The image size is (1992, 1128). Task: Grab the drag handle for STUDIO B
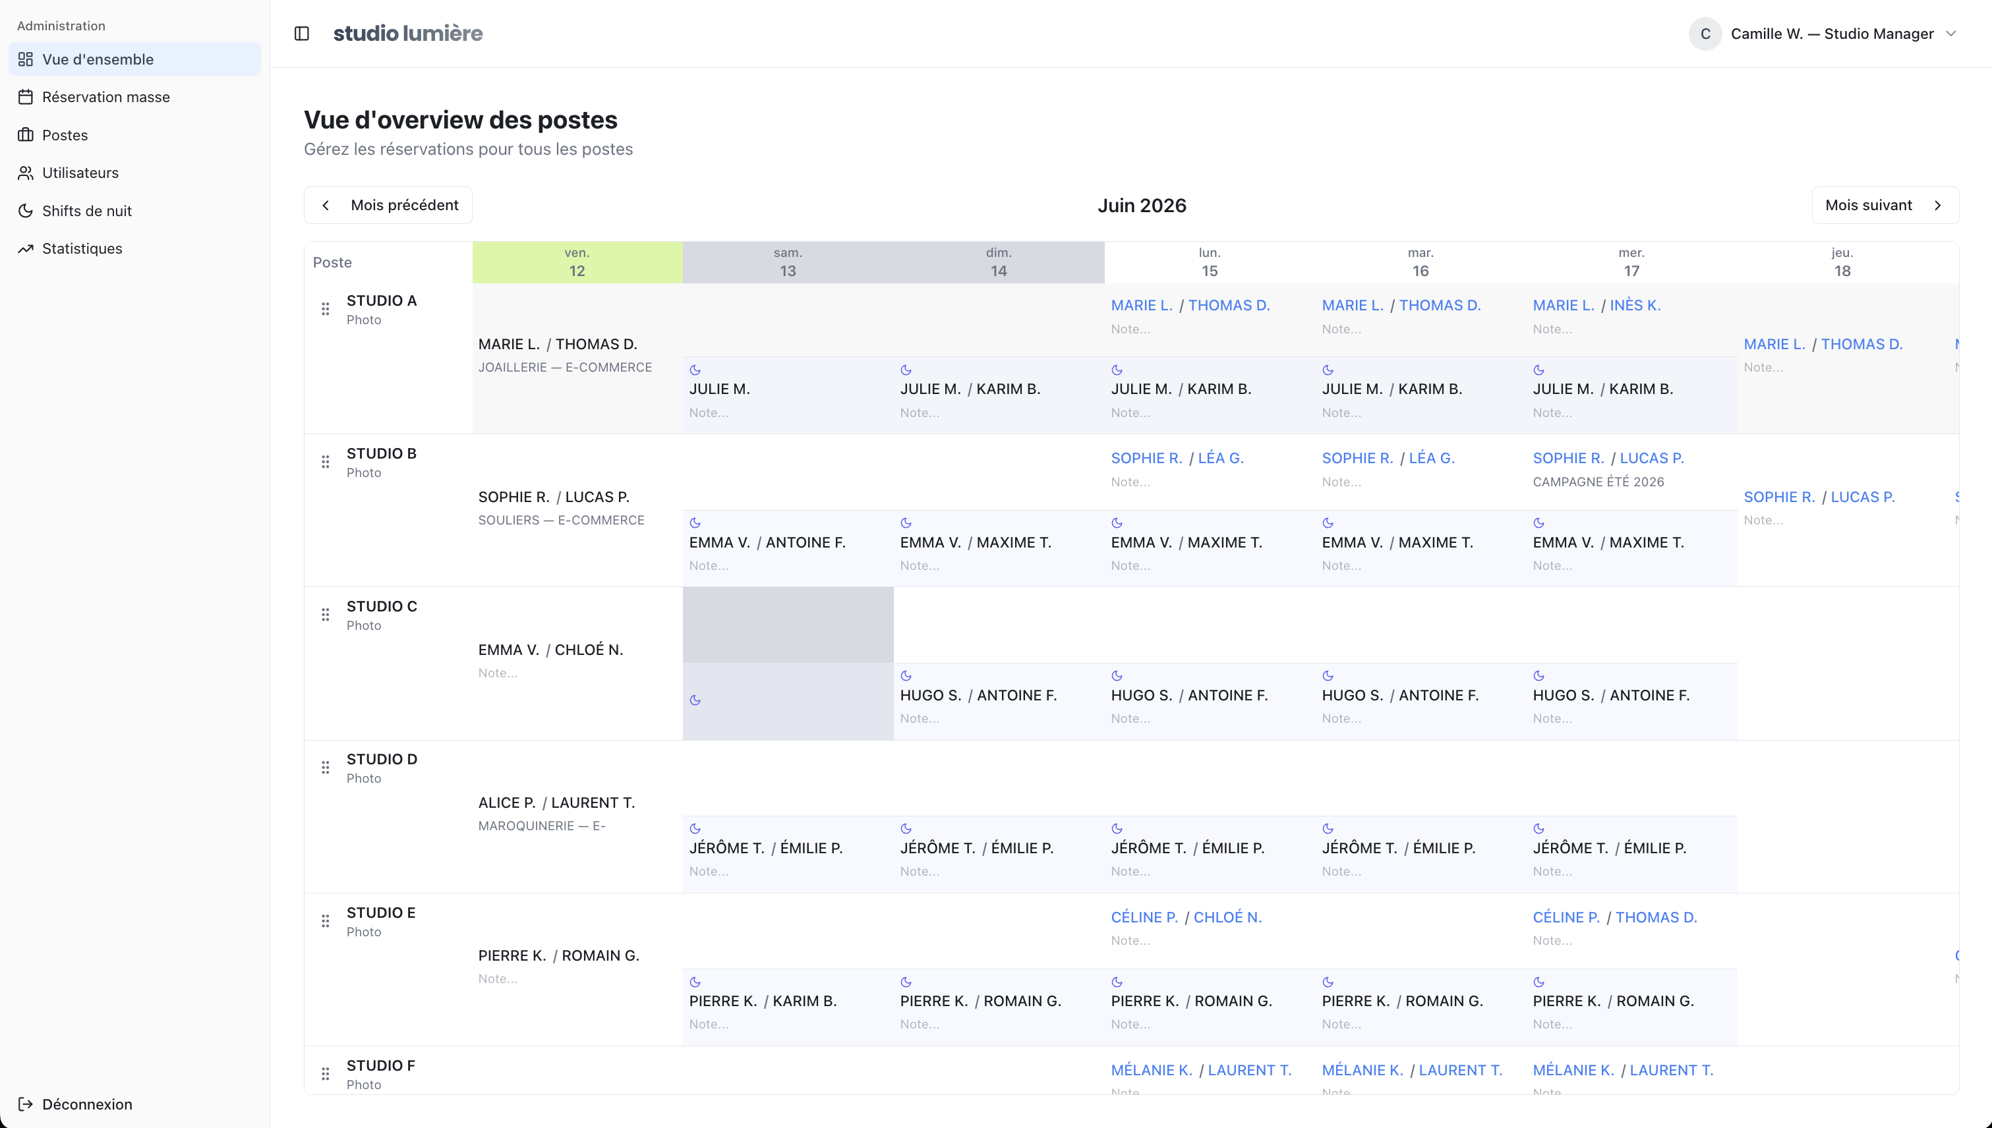pyautogui.click(x=326, y=462)
